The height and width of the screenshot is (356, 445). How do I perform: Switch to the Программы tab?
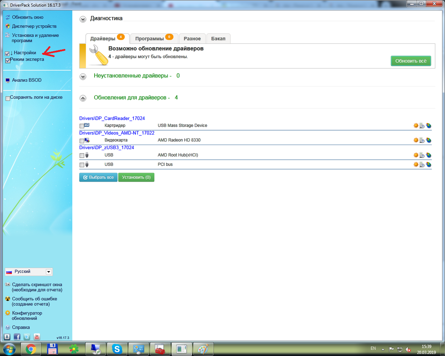click(154, 38)
